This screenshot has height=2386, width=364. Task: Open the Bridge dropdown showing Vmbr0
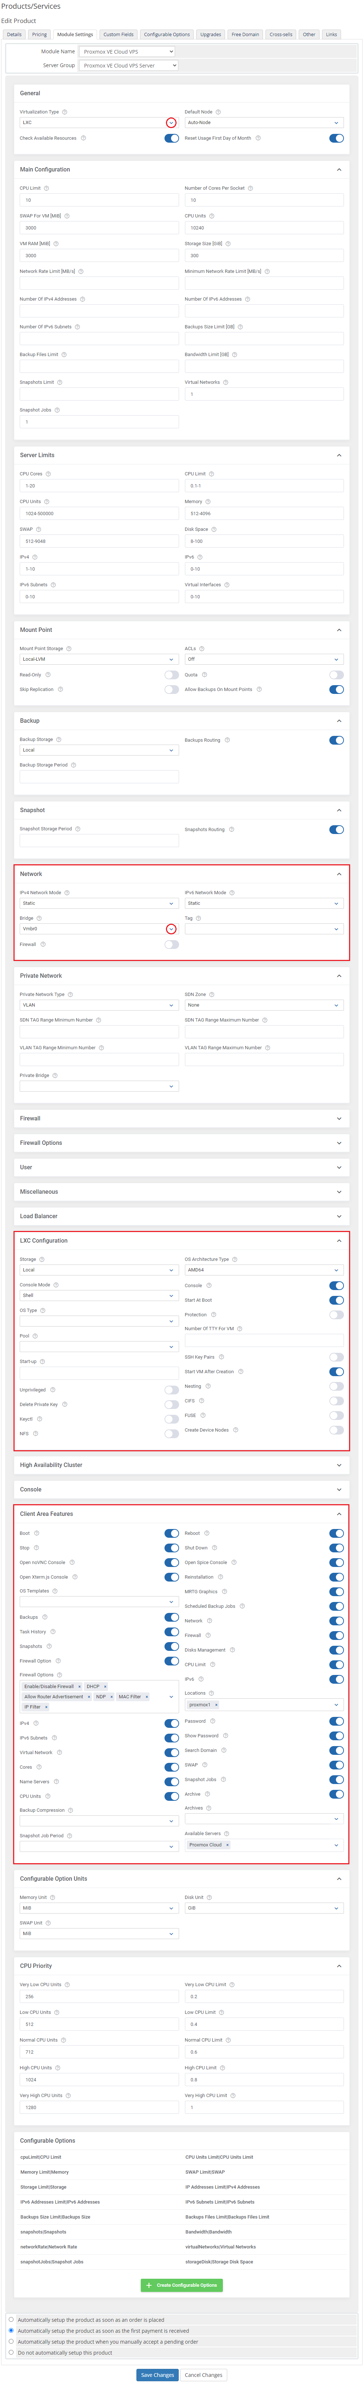click(x=99, y=929)
